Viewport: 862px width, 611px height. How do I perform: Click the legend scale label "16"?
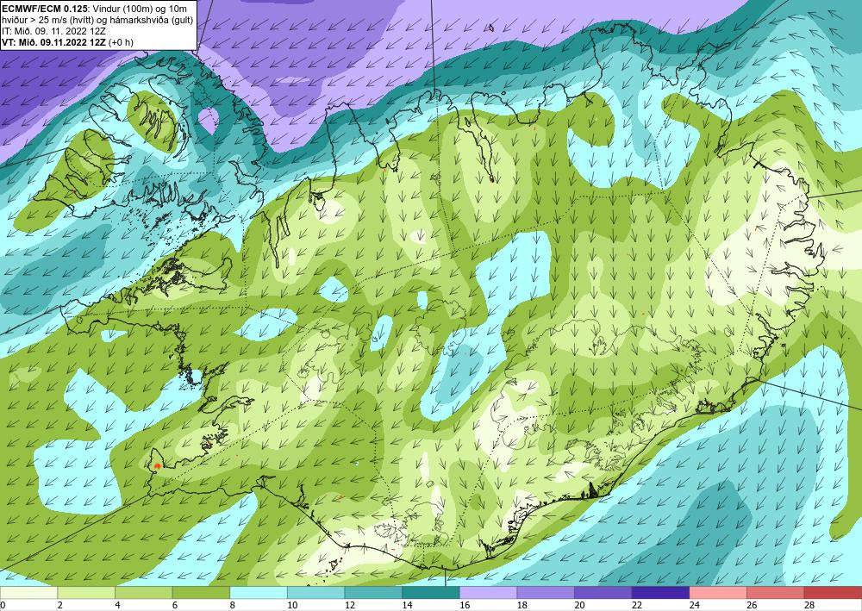click(x=465, y=605)
